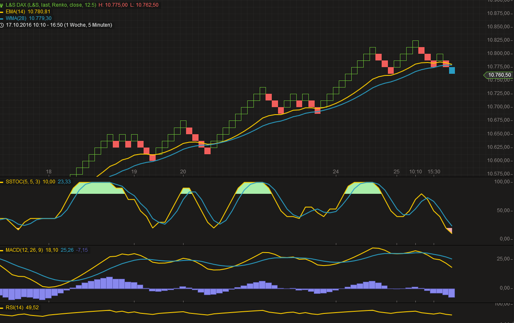Viewport: 514px width, 323px height.
Task: Expand the RSI(14) indicator options
Action: [15, 308]
